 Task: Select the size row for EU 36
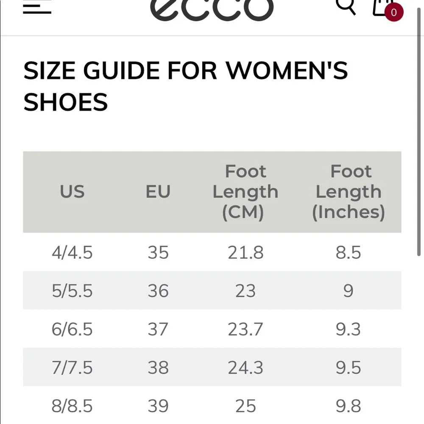(212, 290)
